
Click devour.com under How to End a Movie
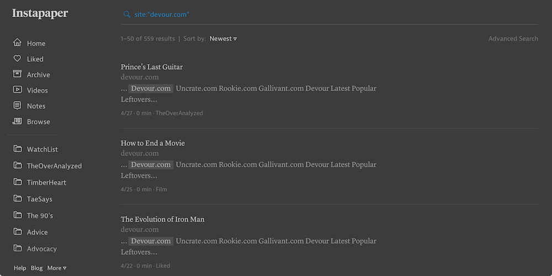point(140,153)
